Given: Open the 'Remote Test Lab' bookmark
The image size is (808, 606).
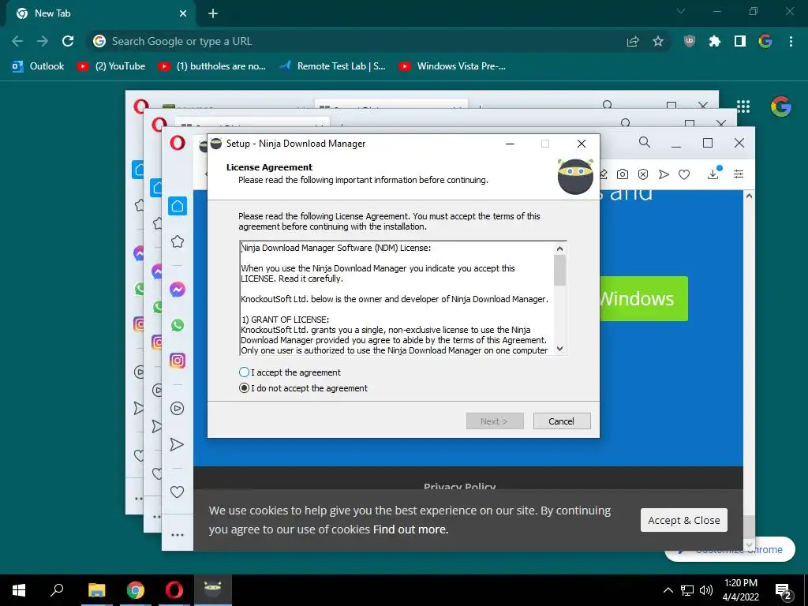Looking at the screenshot, I should (332, 66).
